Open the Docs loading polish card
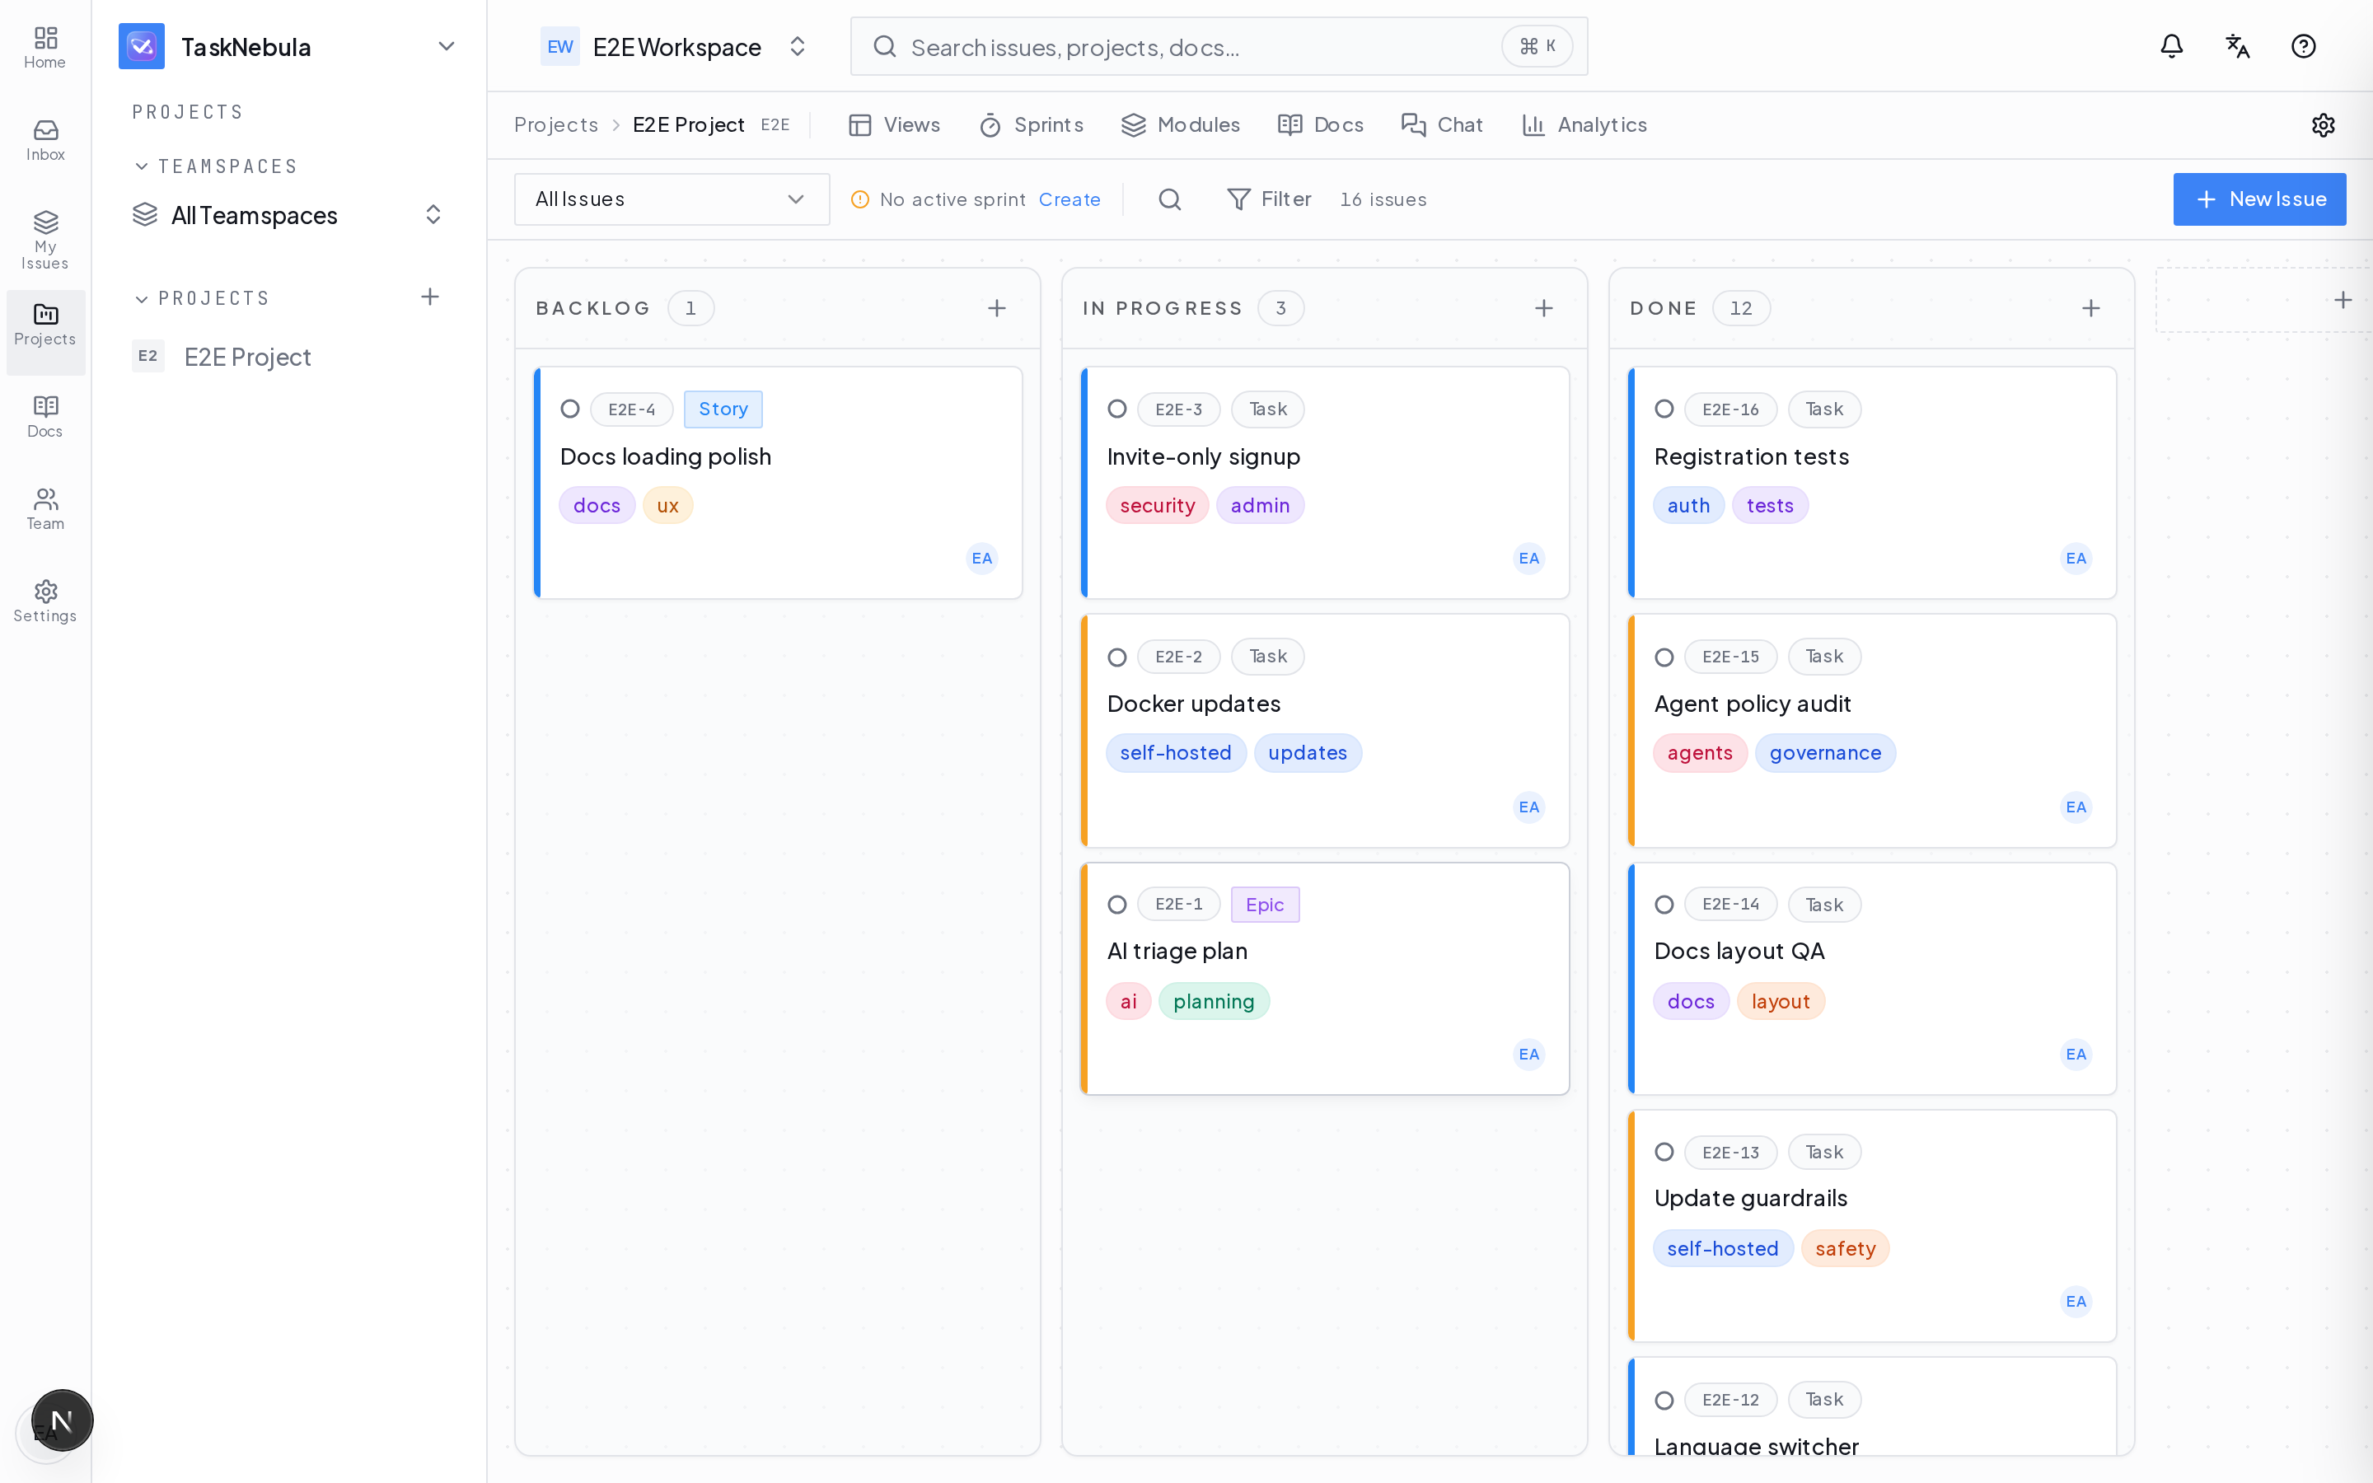2373x1483 pixels. pos(778,483)
